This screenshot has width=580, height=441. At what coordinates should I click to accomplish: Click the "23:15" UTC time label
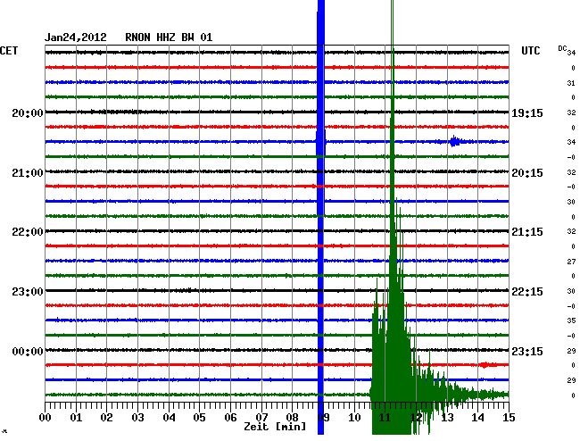[x=527, y=351]
